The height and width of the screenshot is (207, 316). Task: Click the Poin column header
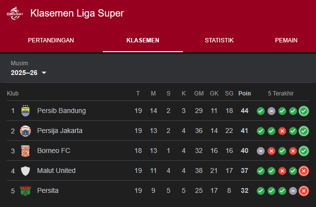[x=245, y=93]
